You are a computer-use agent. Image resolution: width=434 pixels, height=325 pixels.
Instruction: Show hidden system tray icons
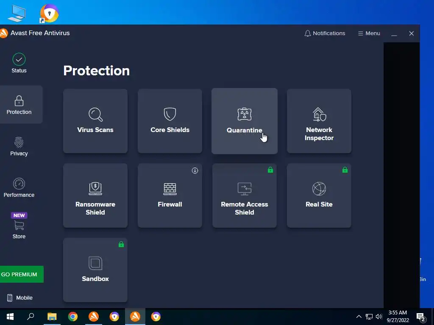tap(359, 317)
